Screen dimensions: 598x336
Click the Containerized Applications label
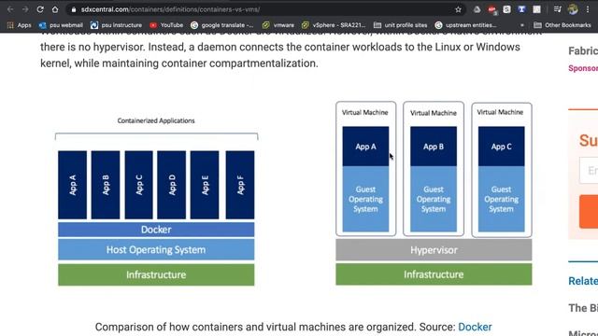click(156, 120)
